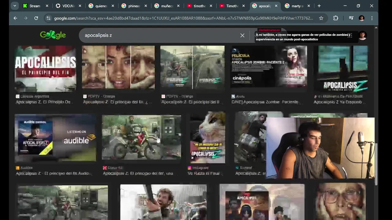Open the man with rifle image
The width and height of the screenshot is (392, 220).
tap(163, 202)
